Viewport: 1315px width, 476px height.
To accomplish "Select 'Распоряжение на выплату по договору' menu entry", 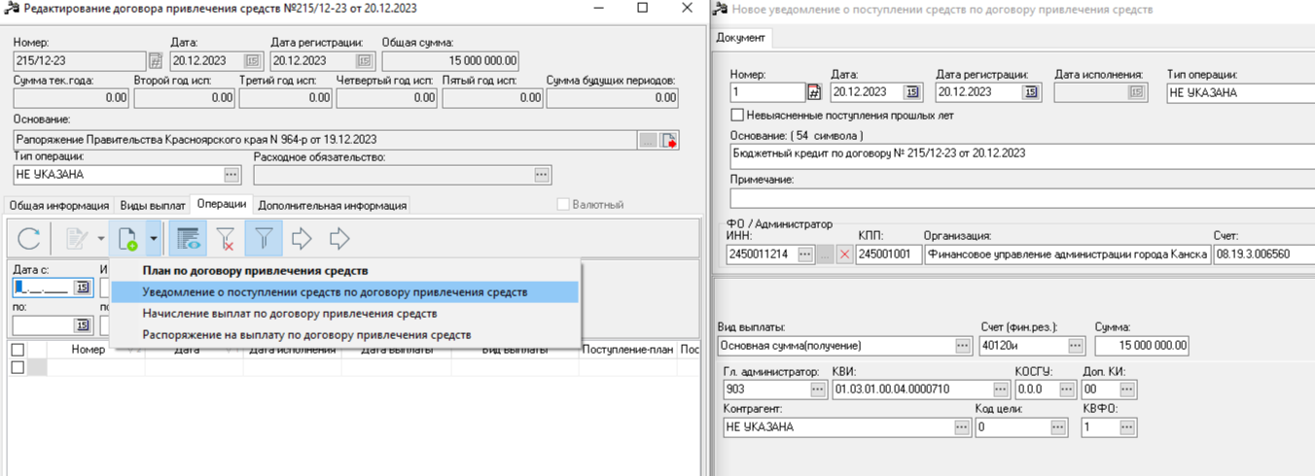I will click(345, 334).
